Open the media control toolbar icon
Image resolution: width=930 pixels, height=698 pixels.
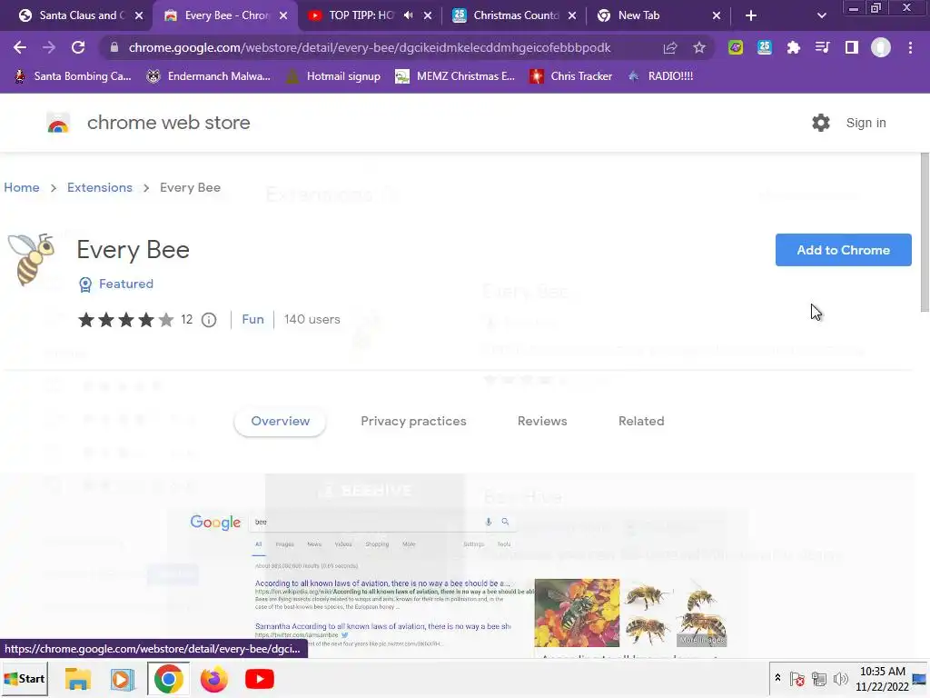point(823,47)
